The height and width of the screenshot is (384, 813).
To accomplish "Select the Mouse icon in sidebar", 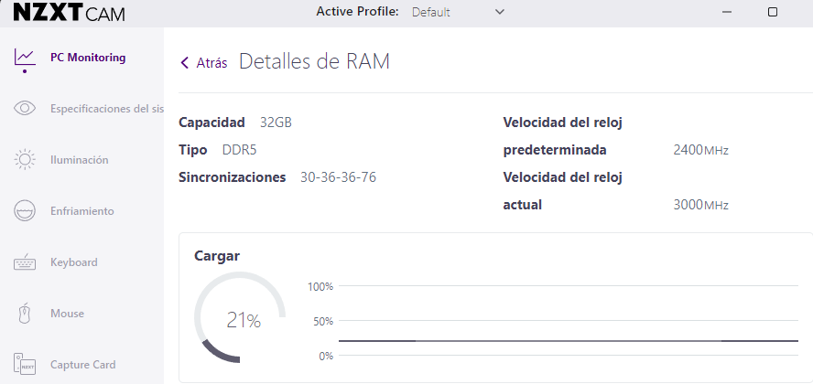I will coord(25,314).
